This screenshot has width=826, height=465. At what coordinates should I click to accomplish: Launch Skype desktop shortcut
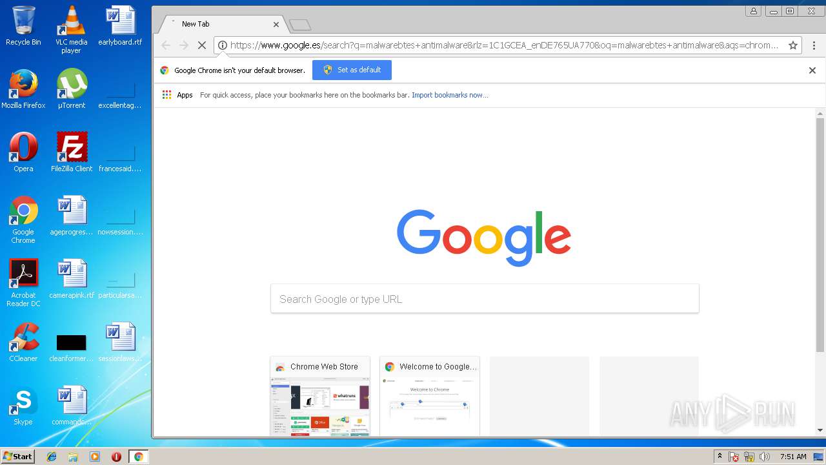coord(23,406)
